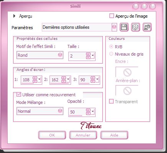This screenshot has width=167, height=153.
Task: Open the Paramètres presets dropdown
Action: 114,27
